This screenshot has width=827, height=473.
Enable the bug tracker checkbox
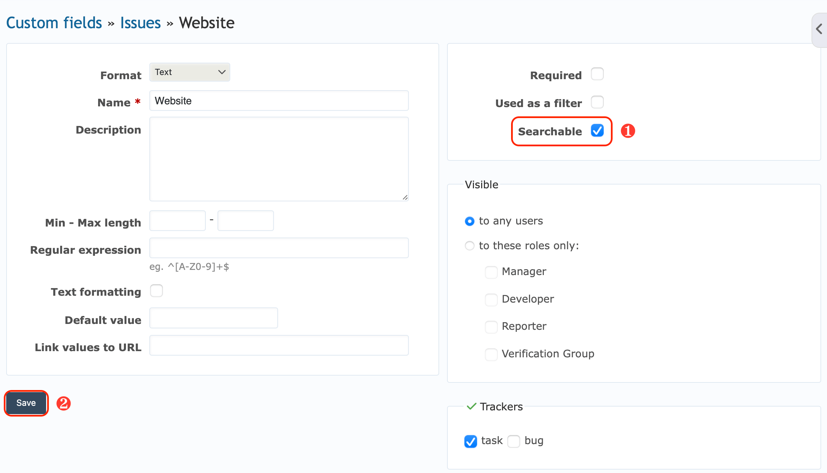point(514,442)
